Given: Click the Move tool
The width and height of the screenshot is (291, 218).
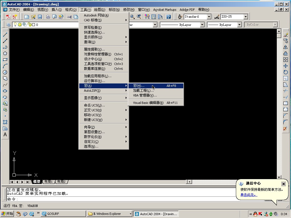Looking at the screenshot, I should coord(286,66).
